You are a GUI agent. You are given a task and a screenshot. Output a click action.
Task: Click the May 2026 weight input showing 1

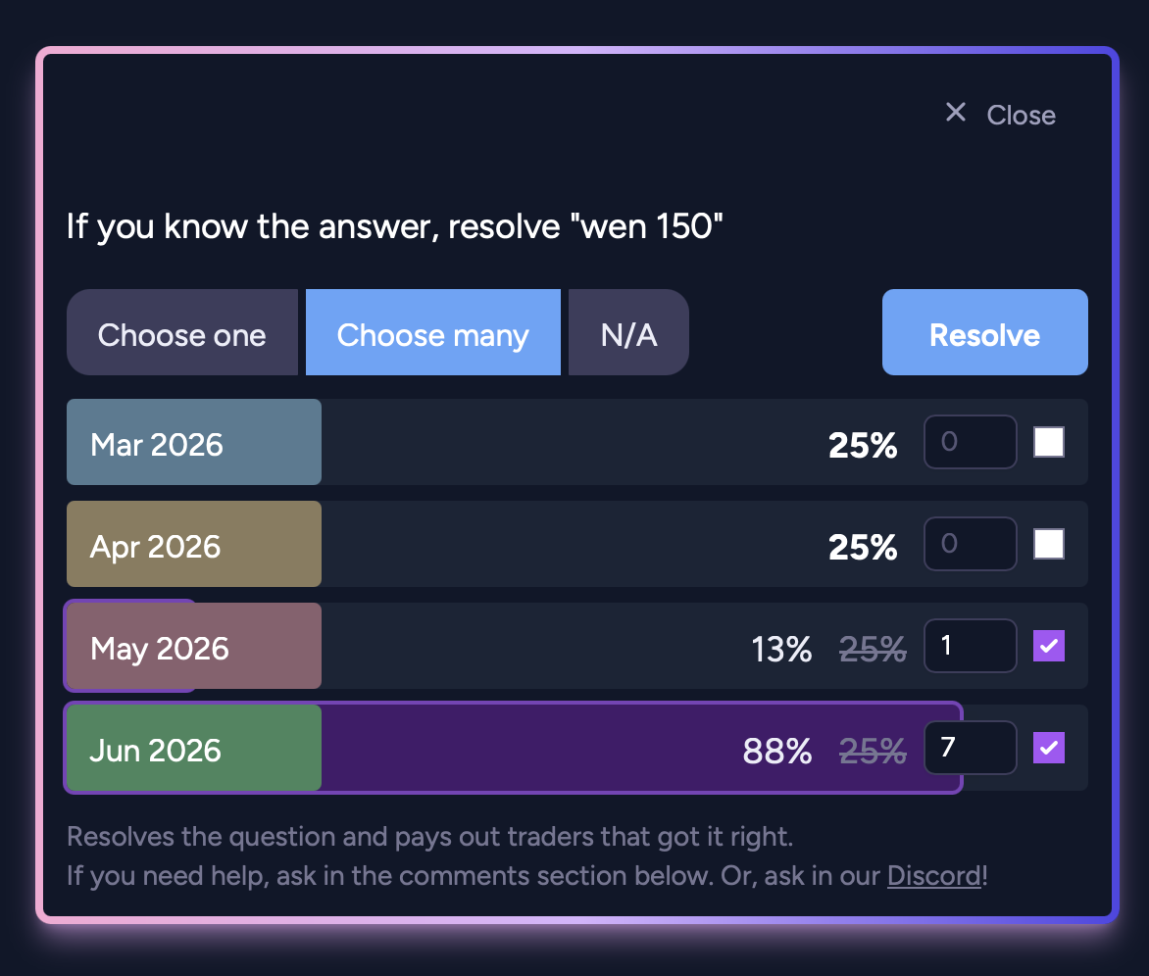(971, 646)
